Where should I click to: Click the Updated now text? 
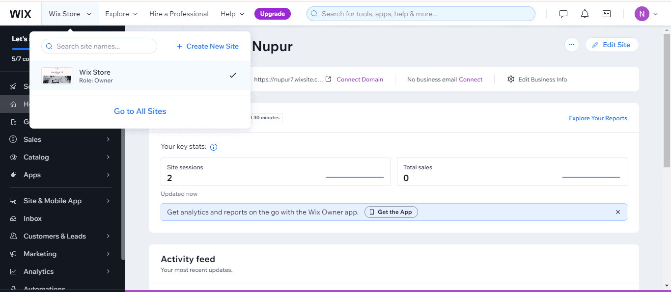pos(179,194)
